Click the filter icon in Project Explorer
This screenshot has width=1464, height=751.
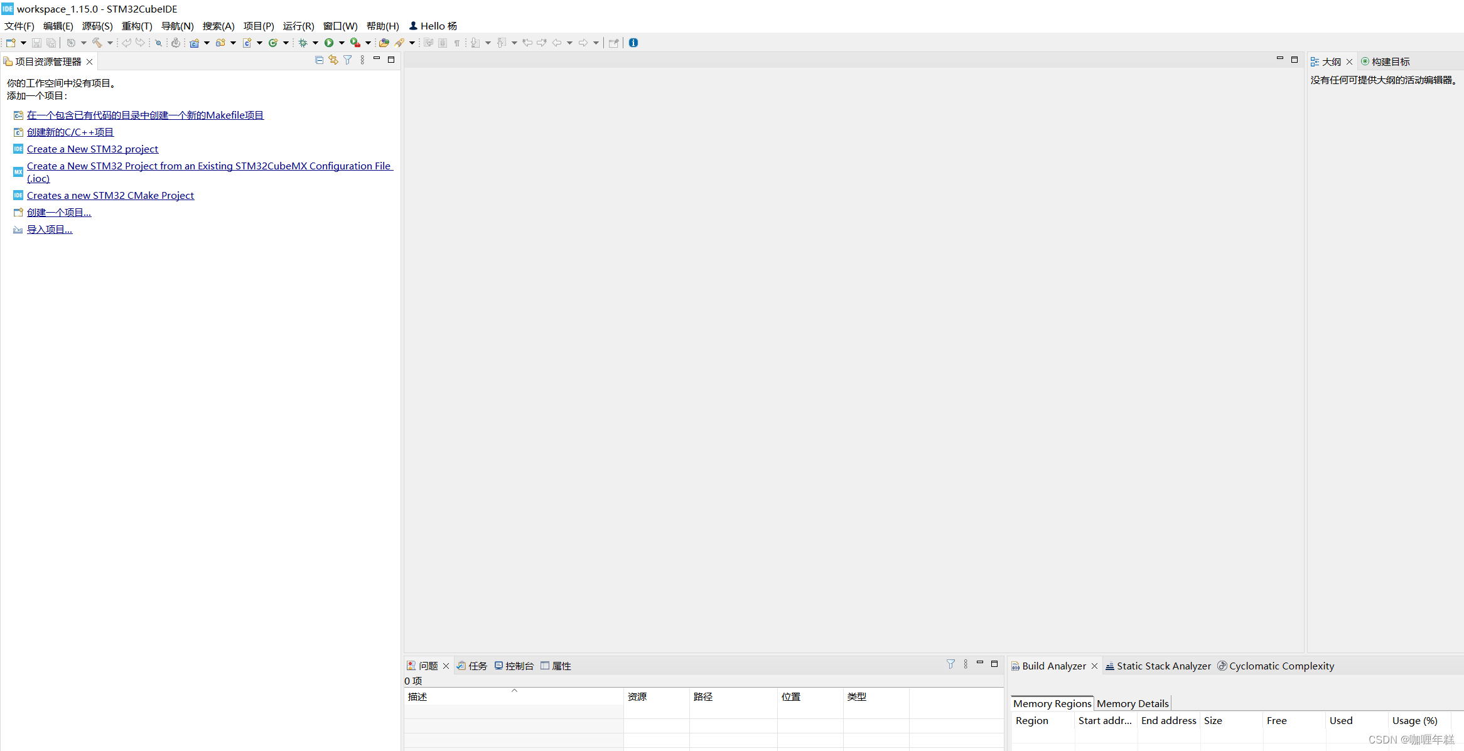point(348,60)
